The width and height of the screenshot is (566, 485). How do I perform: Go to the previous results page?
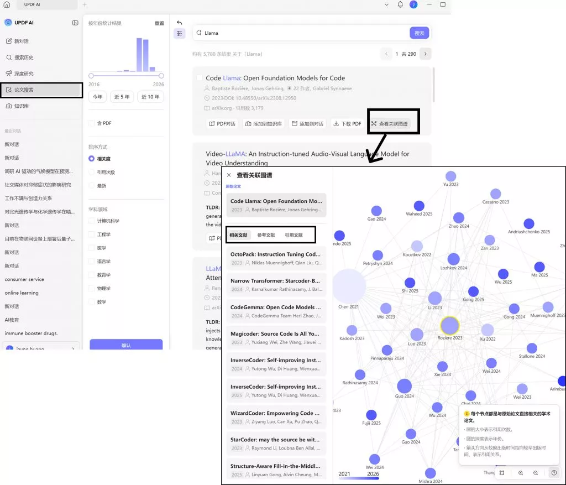click(x=386, y=54)
